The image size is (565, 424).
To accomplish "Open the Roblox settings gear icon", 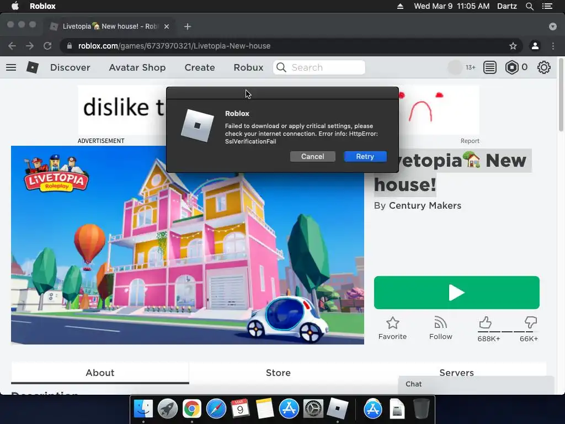I will tap(543, 67).
